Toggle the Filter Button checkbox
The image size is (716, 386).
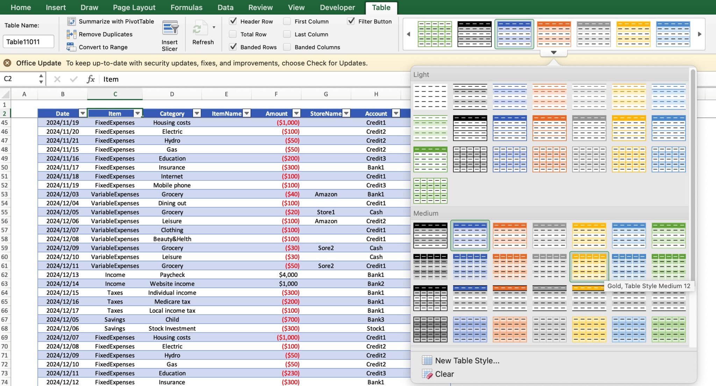[351, 21]
